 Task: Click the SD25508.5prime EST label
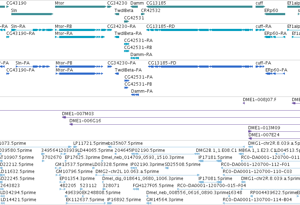pyautogui.click(x=183, y=164)
